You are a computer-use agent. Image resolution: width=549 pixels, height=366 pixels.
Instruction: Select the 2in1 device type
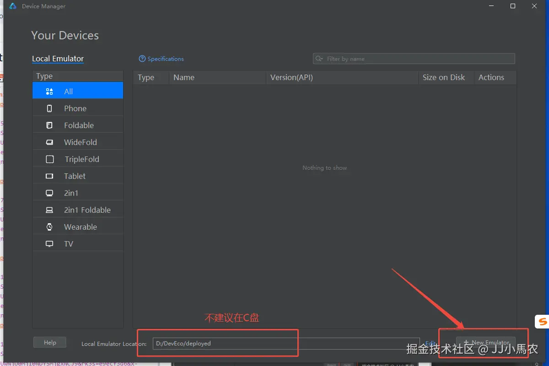point(78,193)
